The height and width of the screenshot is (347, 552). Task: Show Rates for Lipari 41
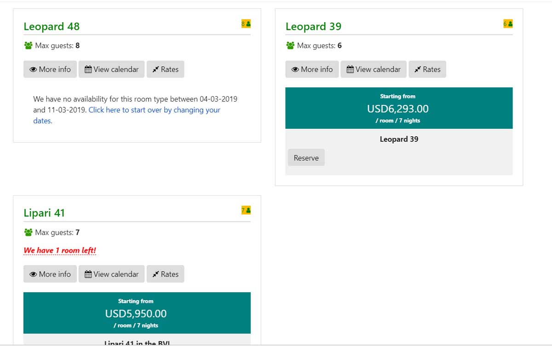coord(166,274)
